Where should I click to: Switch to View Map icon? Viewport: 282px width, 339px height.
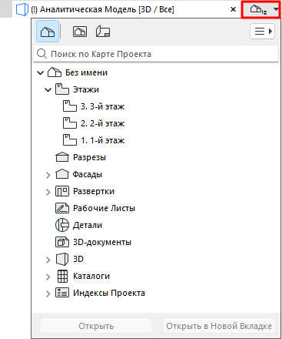[80, 32]
